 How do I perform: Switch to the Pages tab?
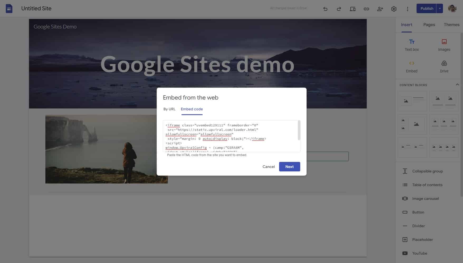click(x=429, y=25)
